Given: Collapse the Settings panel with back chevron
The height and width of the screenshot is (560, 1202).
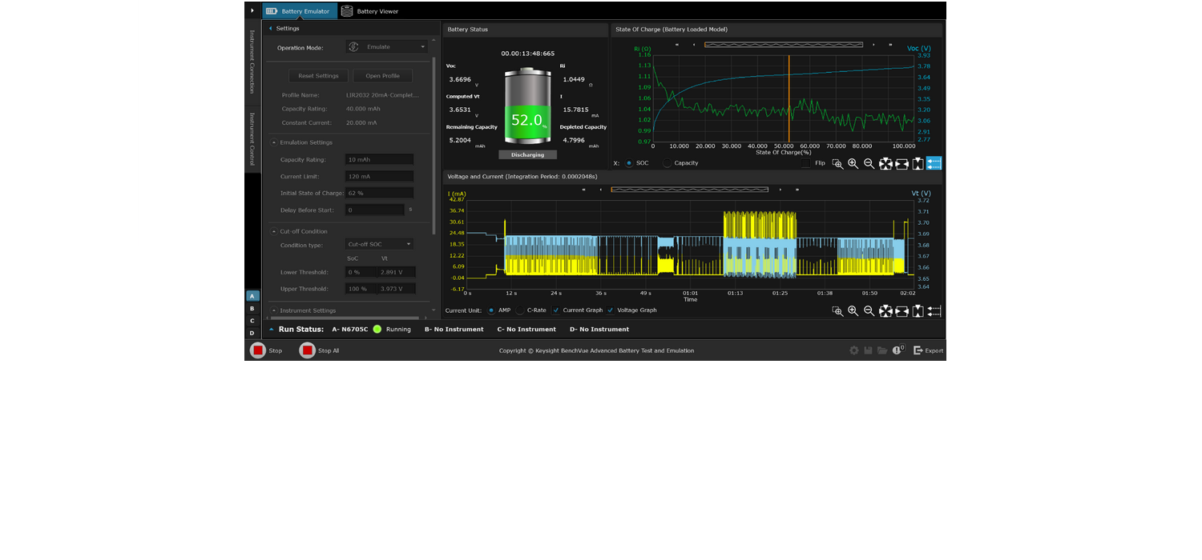Looking at the screenshot, I should tap(270, 28).
